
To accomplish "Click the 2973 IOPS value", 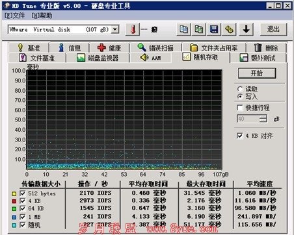I will pyautogui.click(x=96, y=201).
